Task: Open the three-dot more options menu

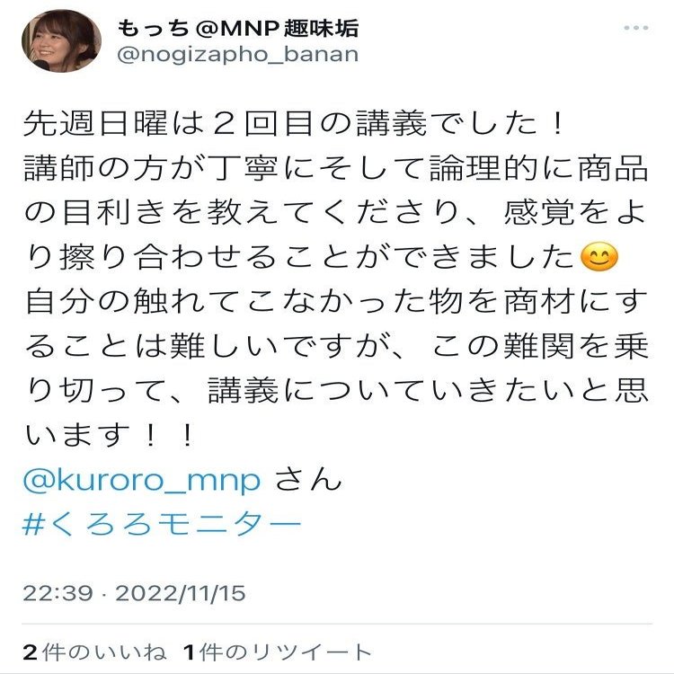Action: 635,28
